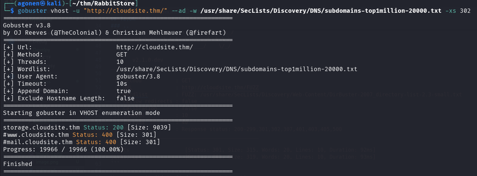Click the Progress 19966 / 19966 line
The image size is (477, 176).
[63, 149]
